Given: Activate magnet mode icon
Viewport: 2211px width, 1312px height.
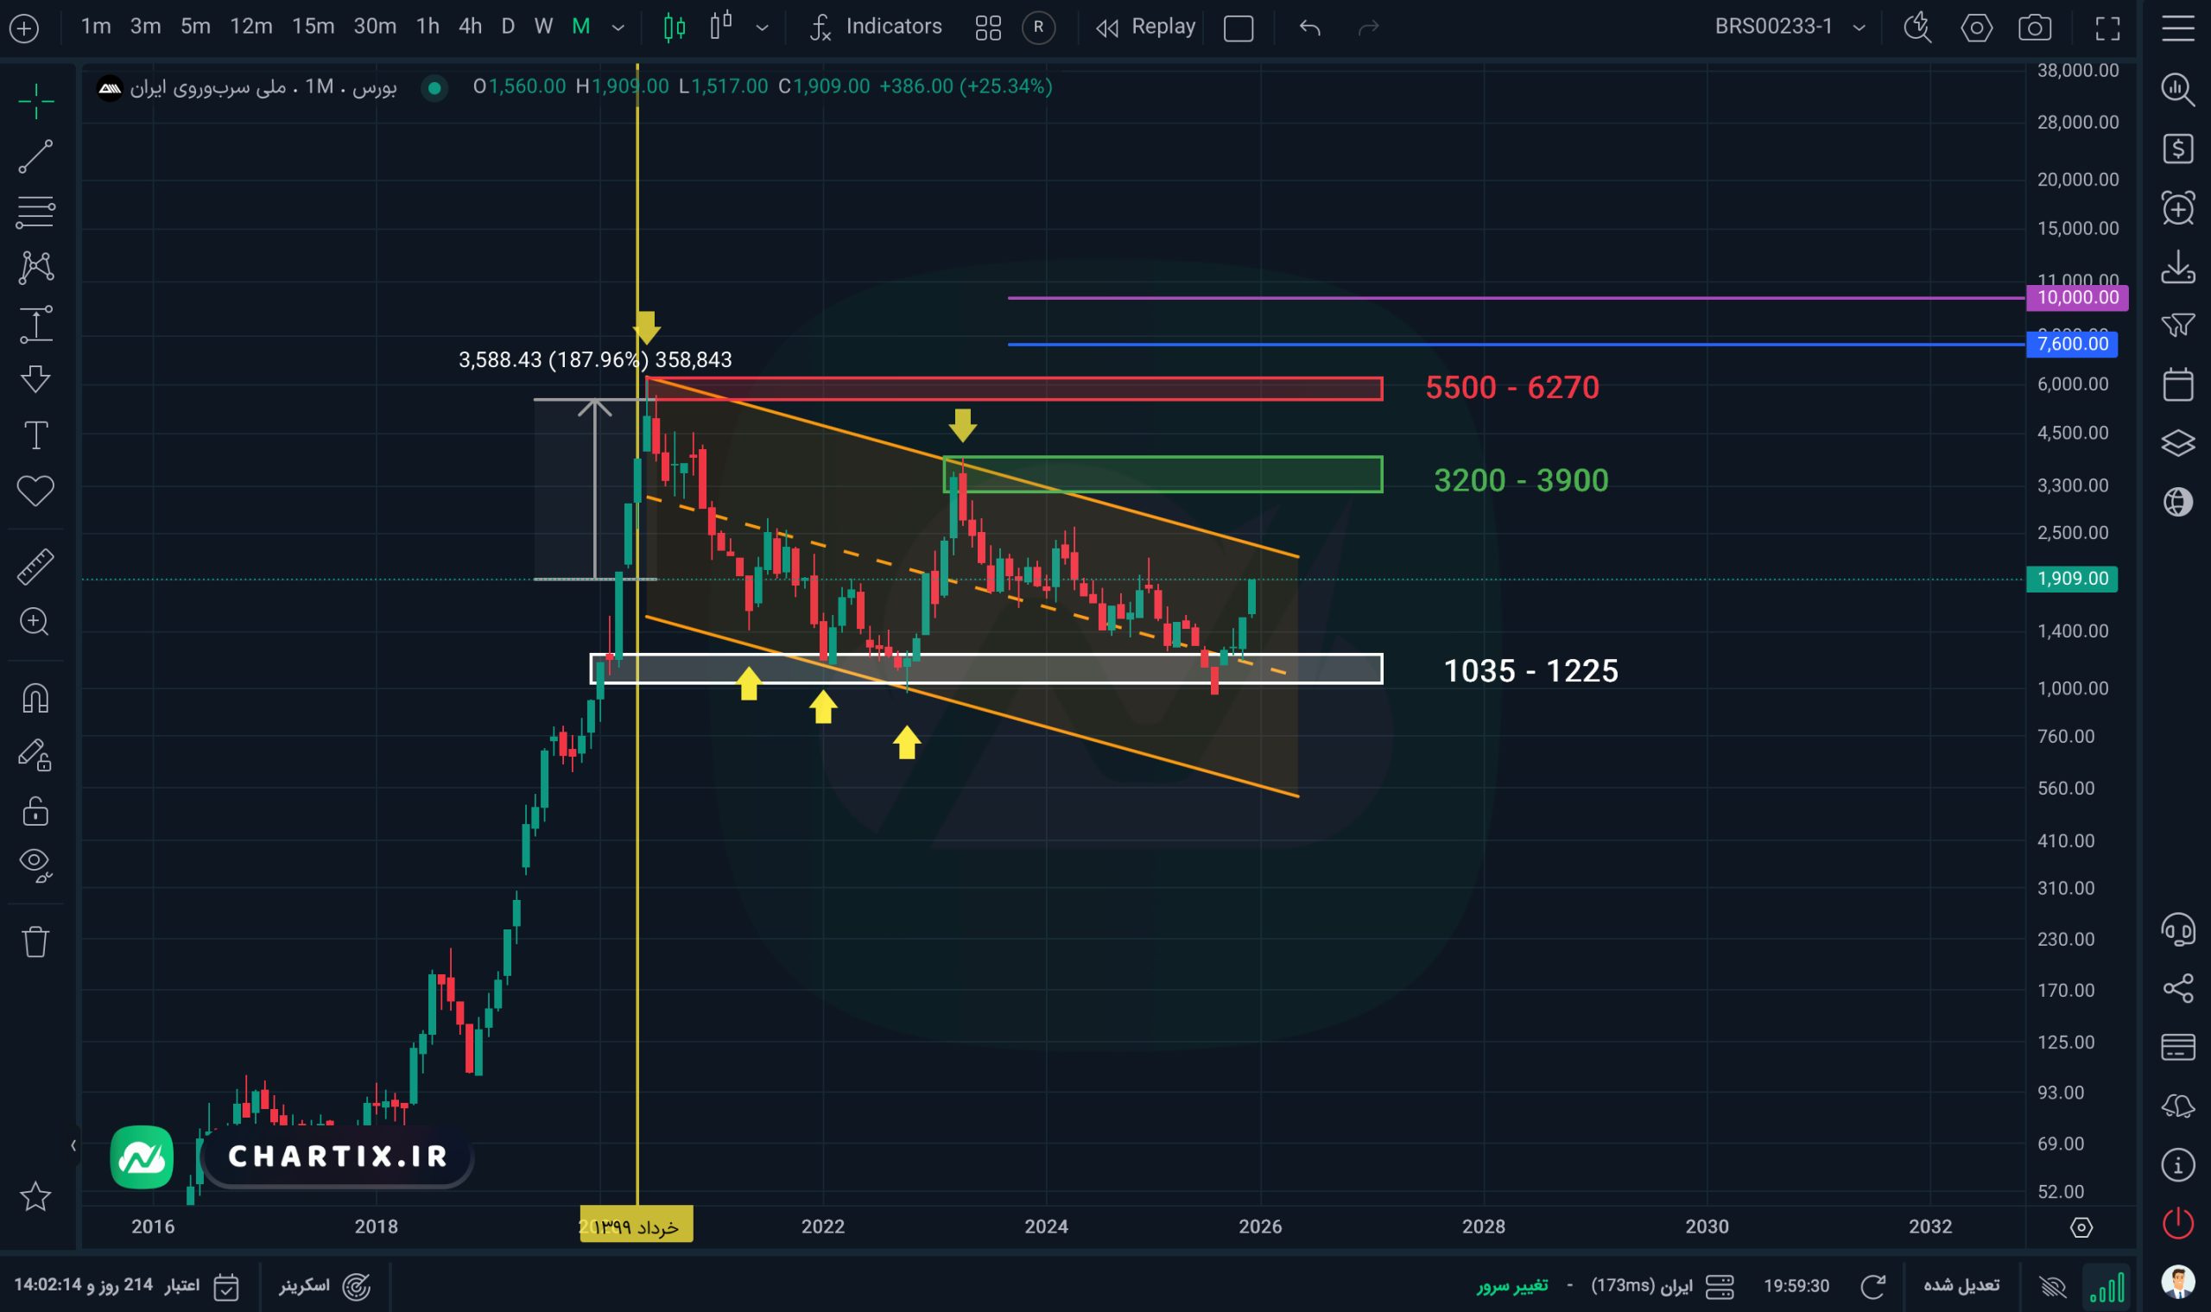Looking at the screenshot, I should (35, 699).
